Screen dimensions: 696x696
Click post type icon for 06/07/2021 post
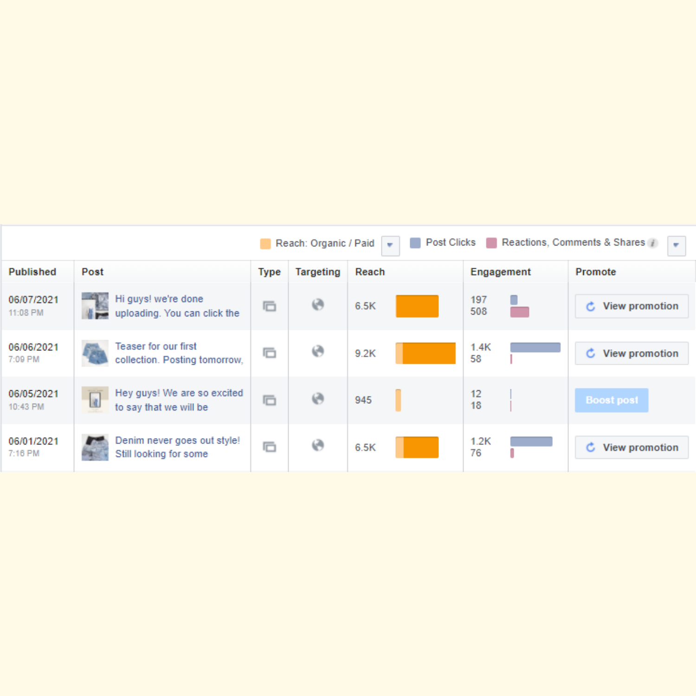pos(270,306)
